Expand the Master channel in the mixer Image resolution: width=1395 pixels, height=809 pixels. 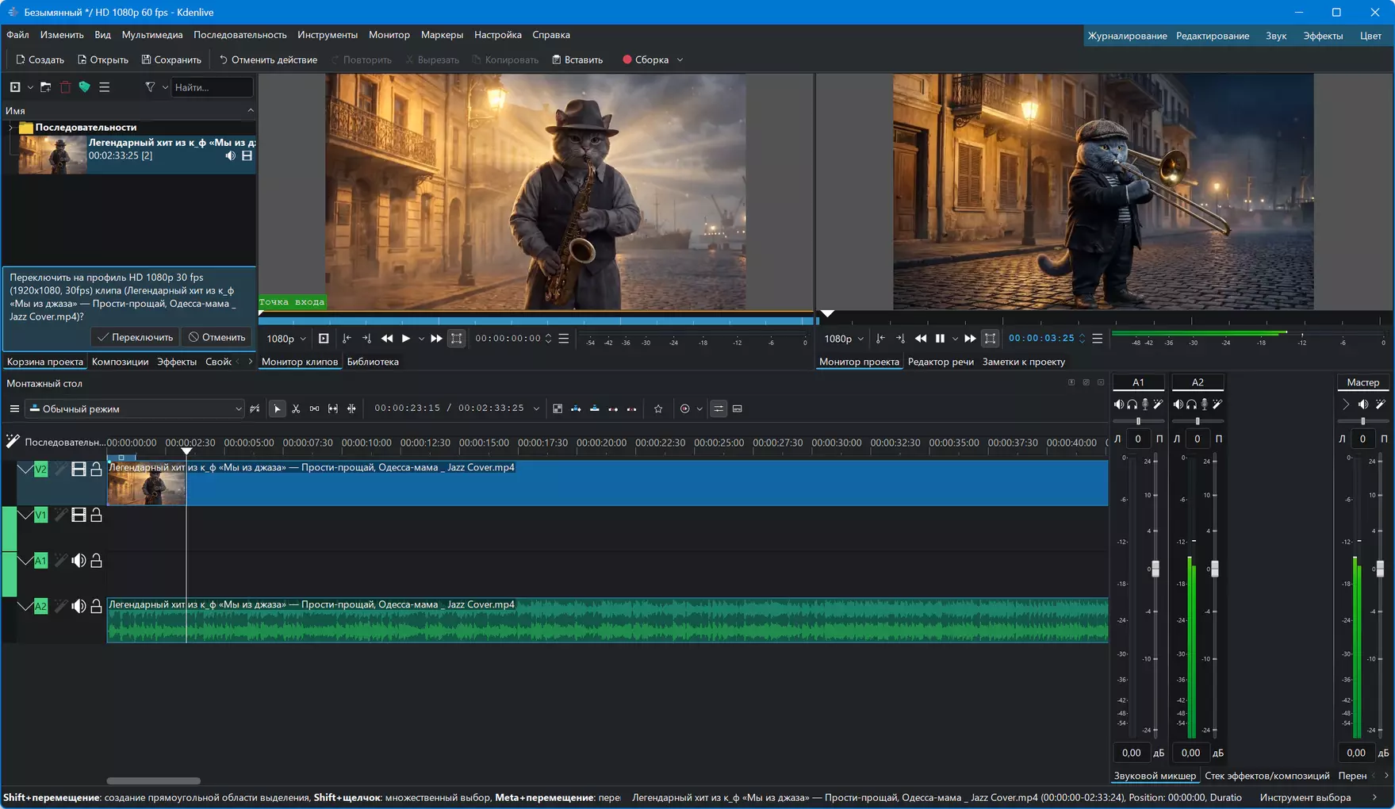coord(1345,404)
